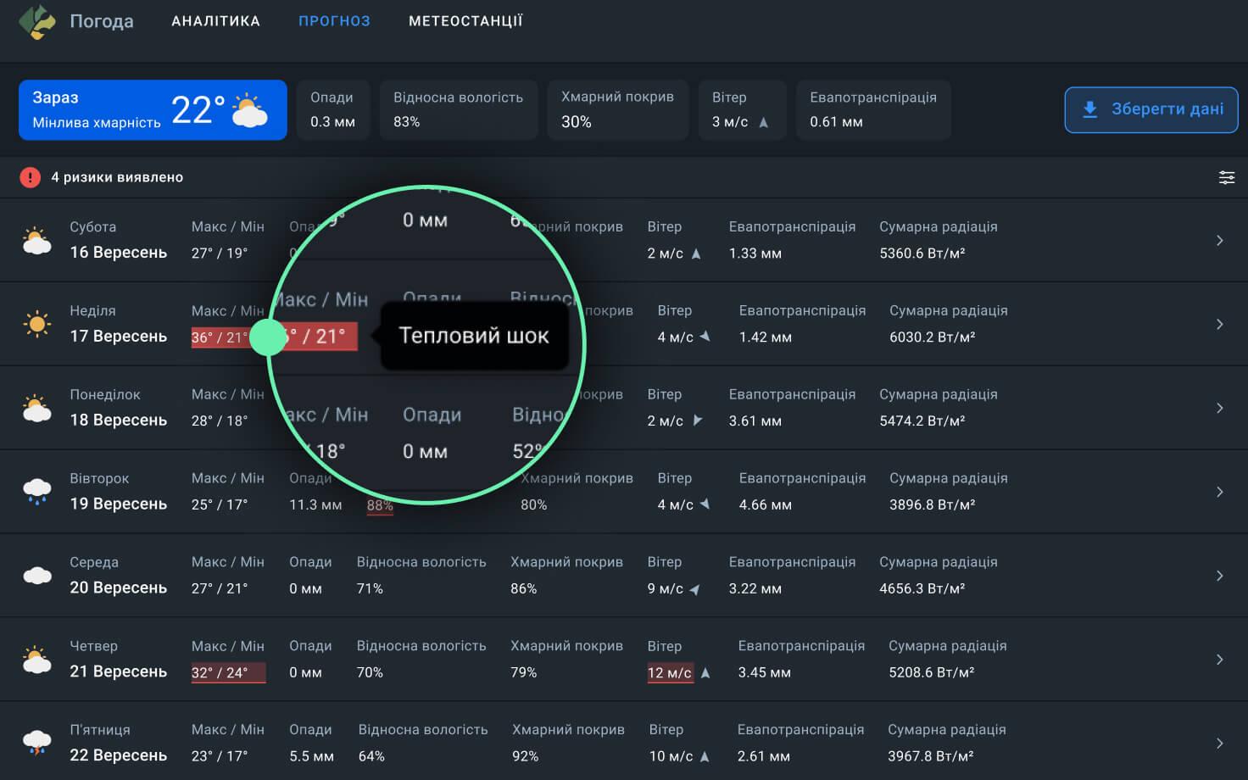This screenshot has height=780, width=1248.
Task: Click the thunderstorm icon for 22 Вересень
Action: point(36,743)
